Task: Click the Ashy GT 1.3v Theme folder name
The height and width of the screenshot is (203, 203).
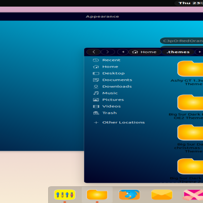Action: [x=187, y=82]
